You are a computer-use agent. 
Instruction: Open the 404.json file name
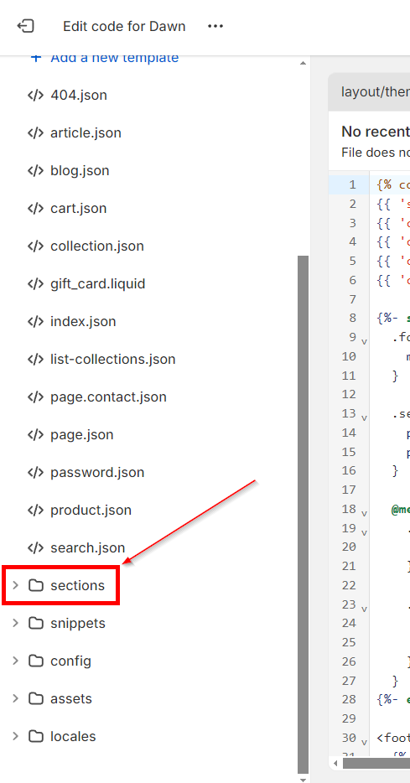tap(79, 95)
